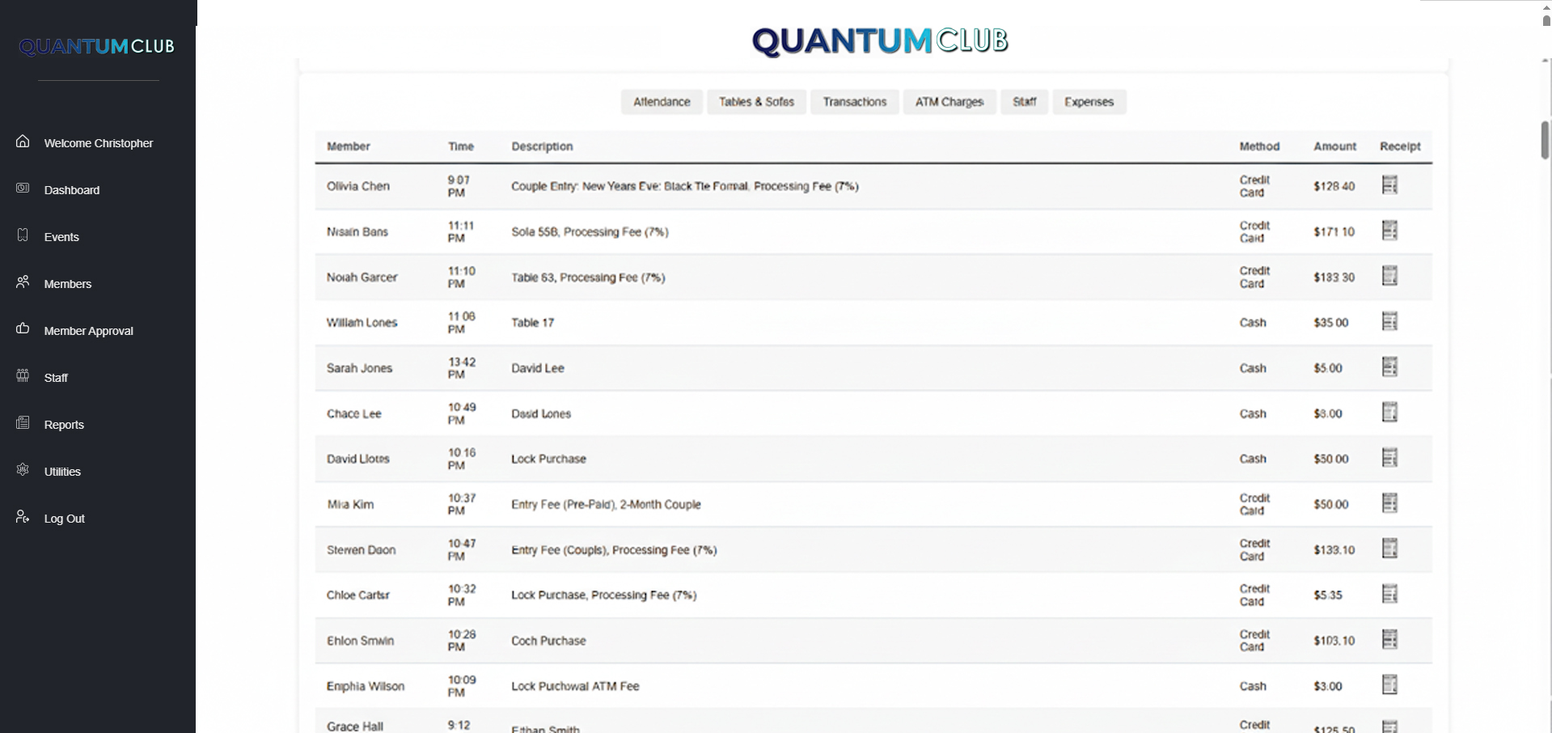Select the Dashboard icon in the sidebar
The height and width of the screenshot is (733, 1552).
[x=22, y=188]
